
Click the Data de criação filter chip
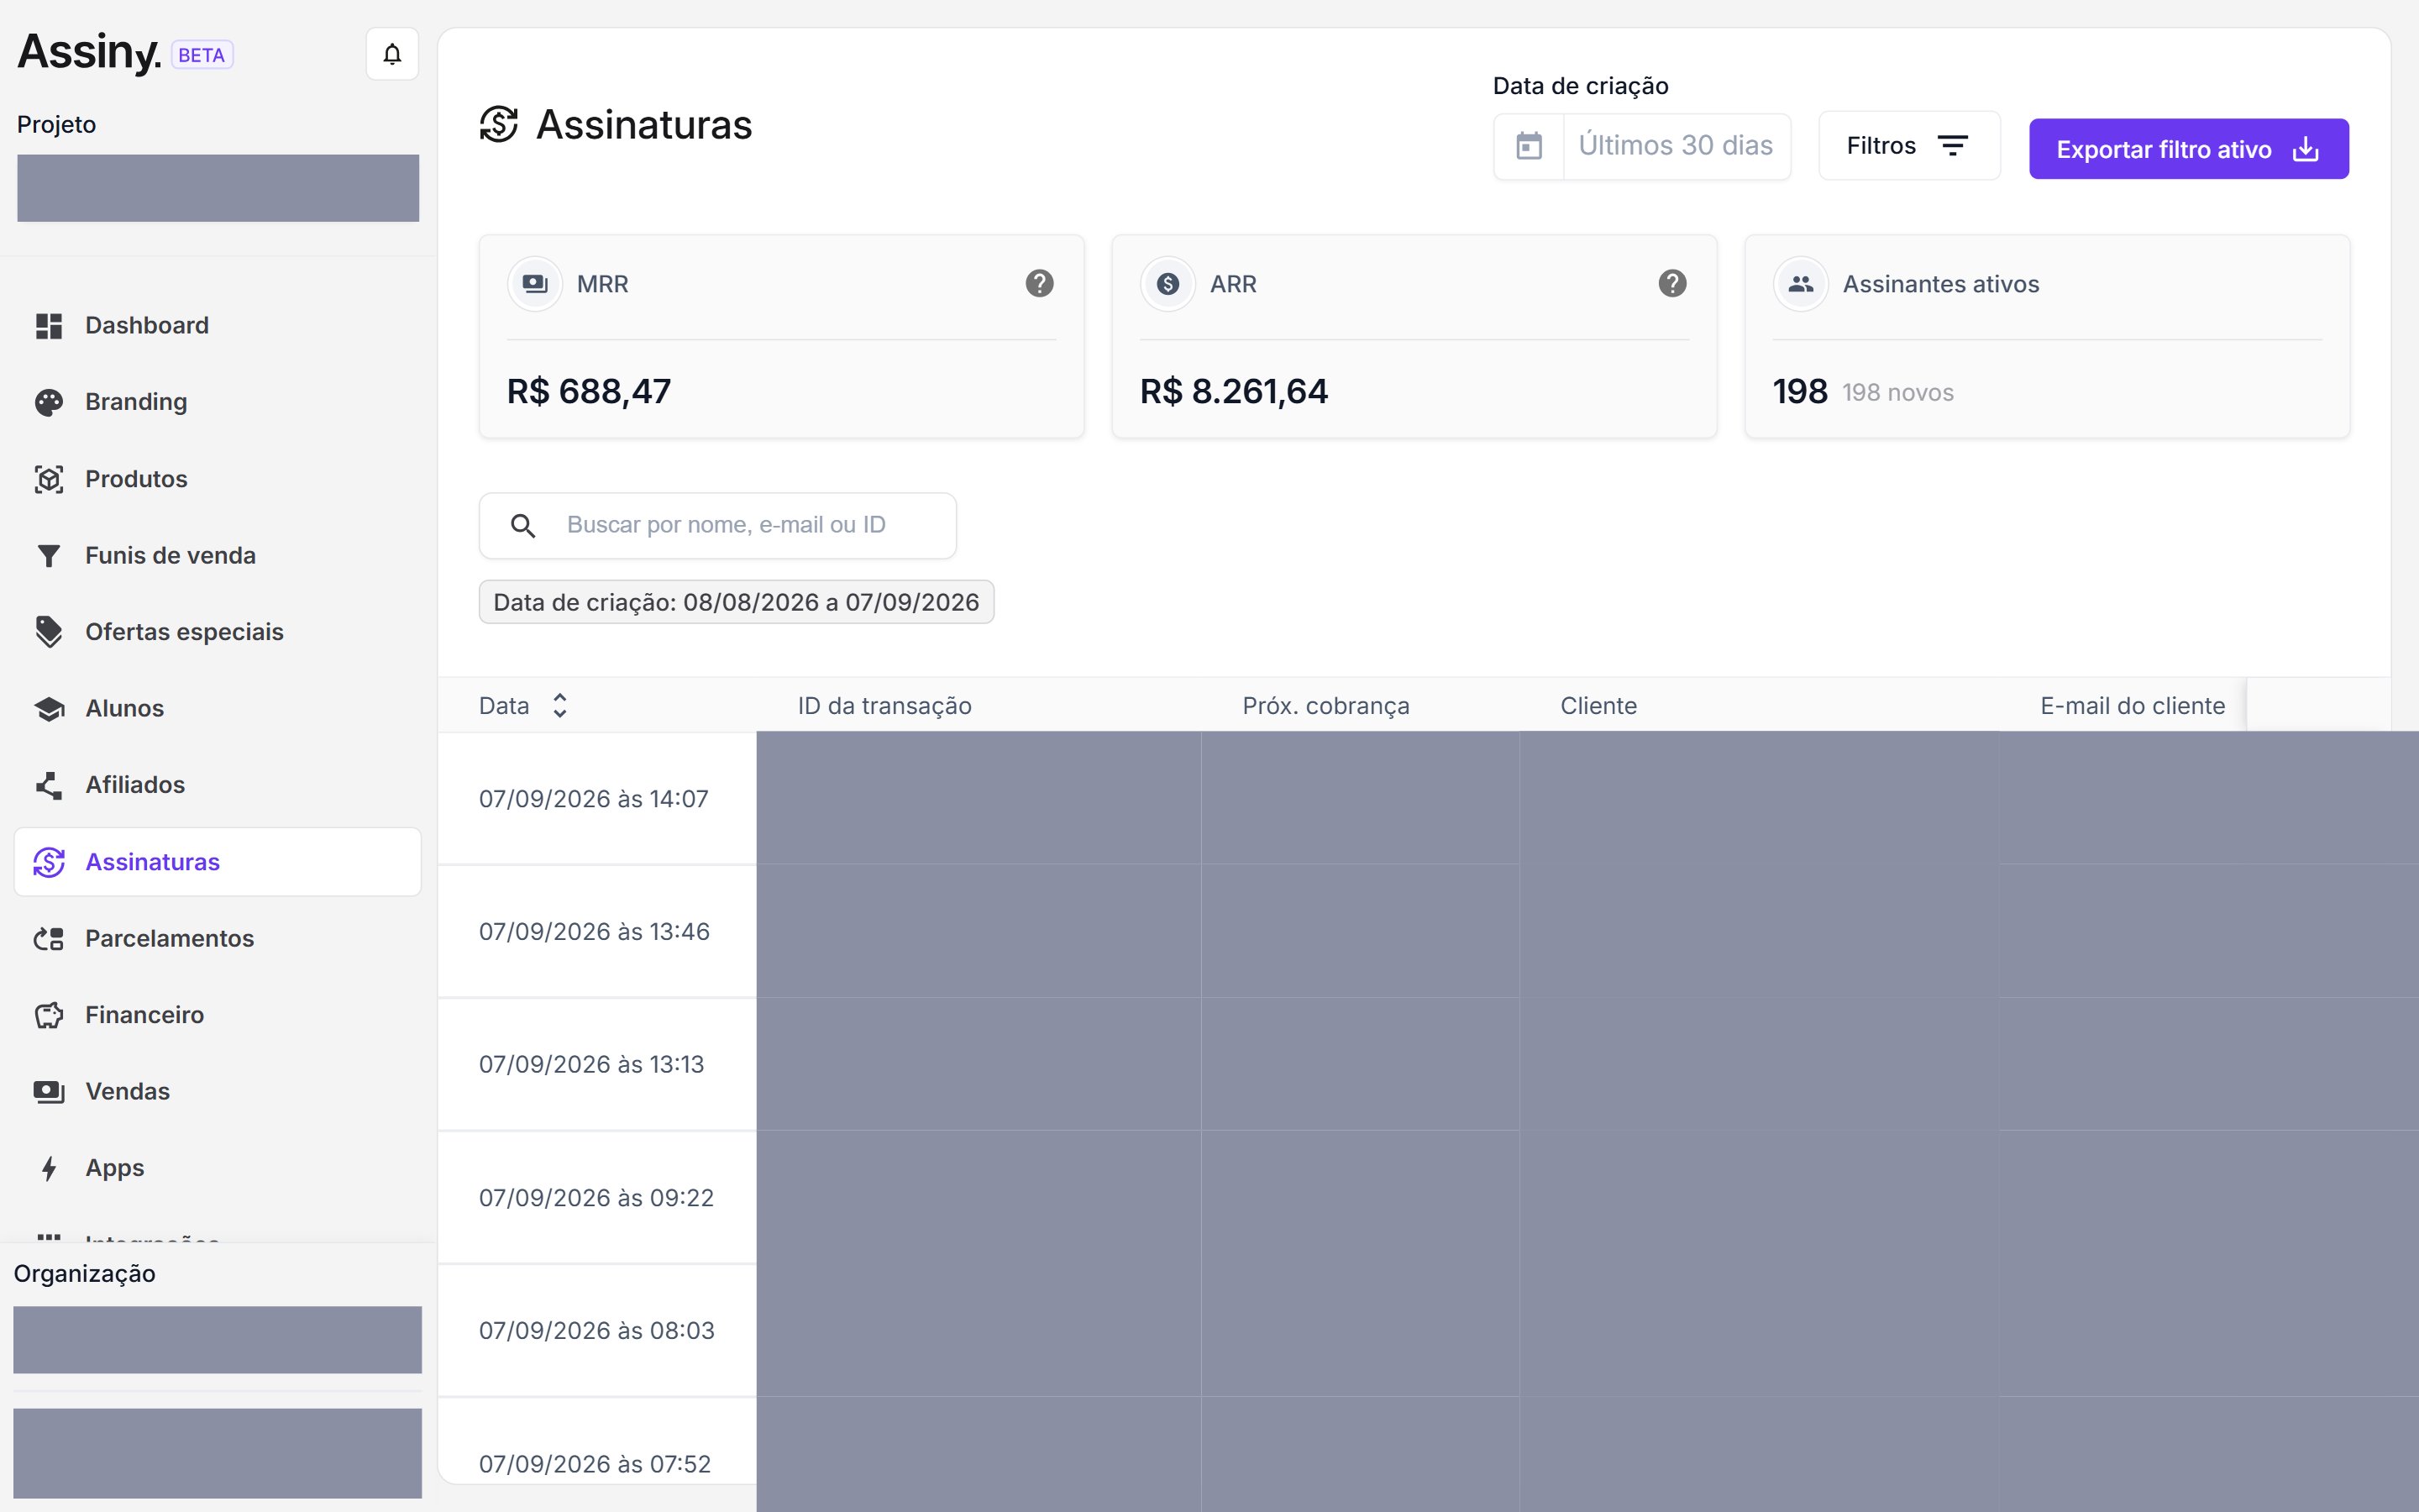tap(737, 602)
